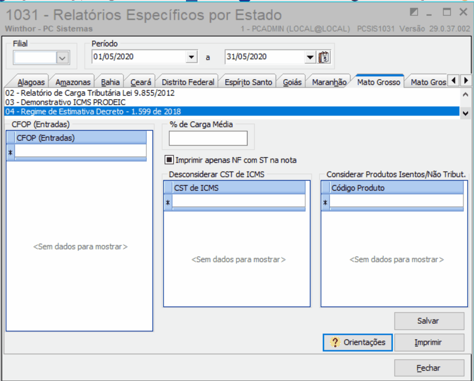Image resolution: width=474 pixels, height=381 pixels.
Task: Open the Maranhão tab
Action: click(329, 82)
